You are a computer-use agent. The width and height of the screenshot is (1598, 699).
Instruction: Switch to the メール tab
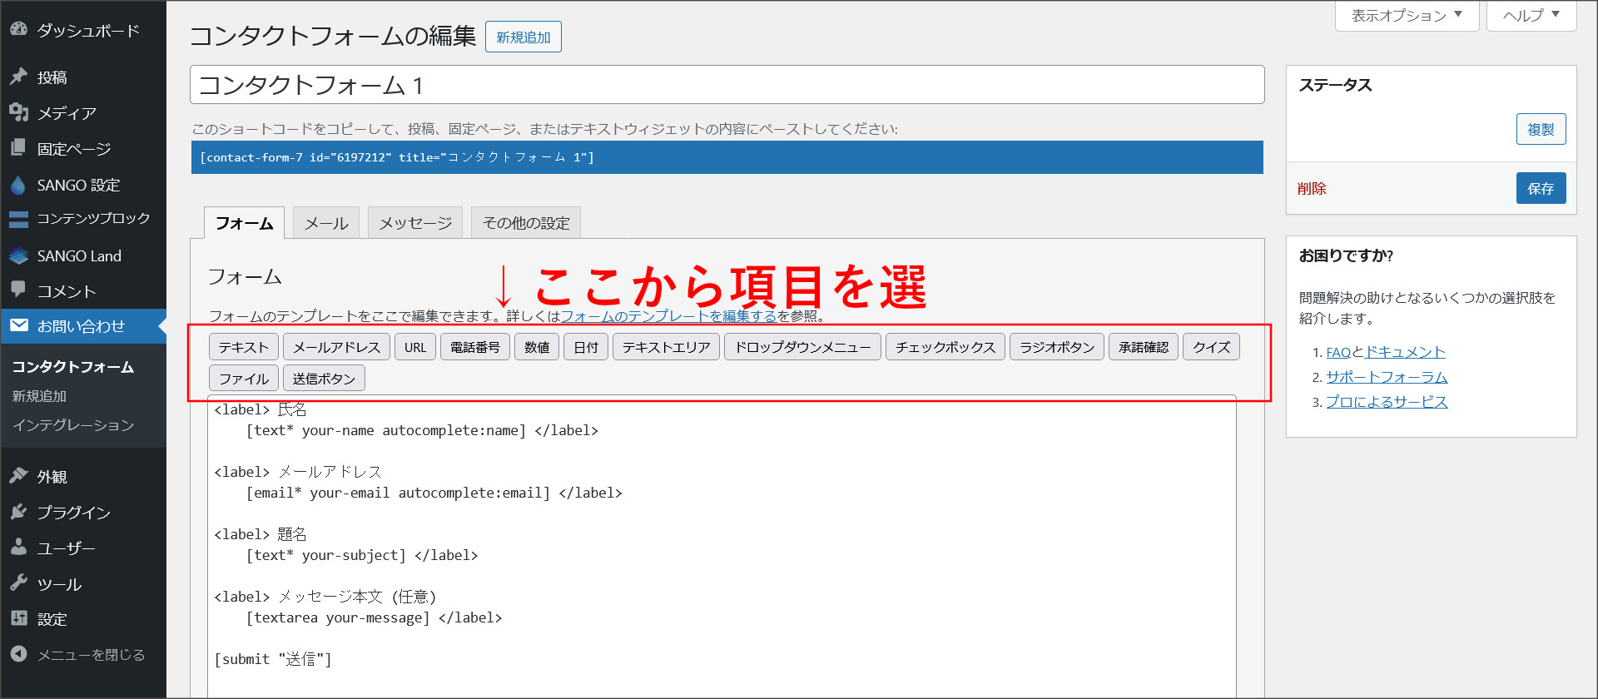pos(326,223)
